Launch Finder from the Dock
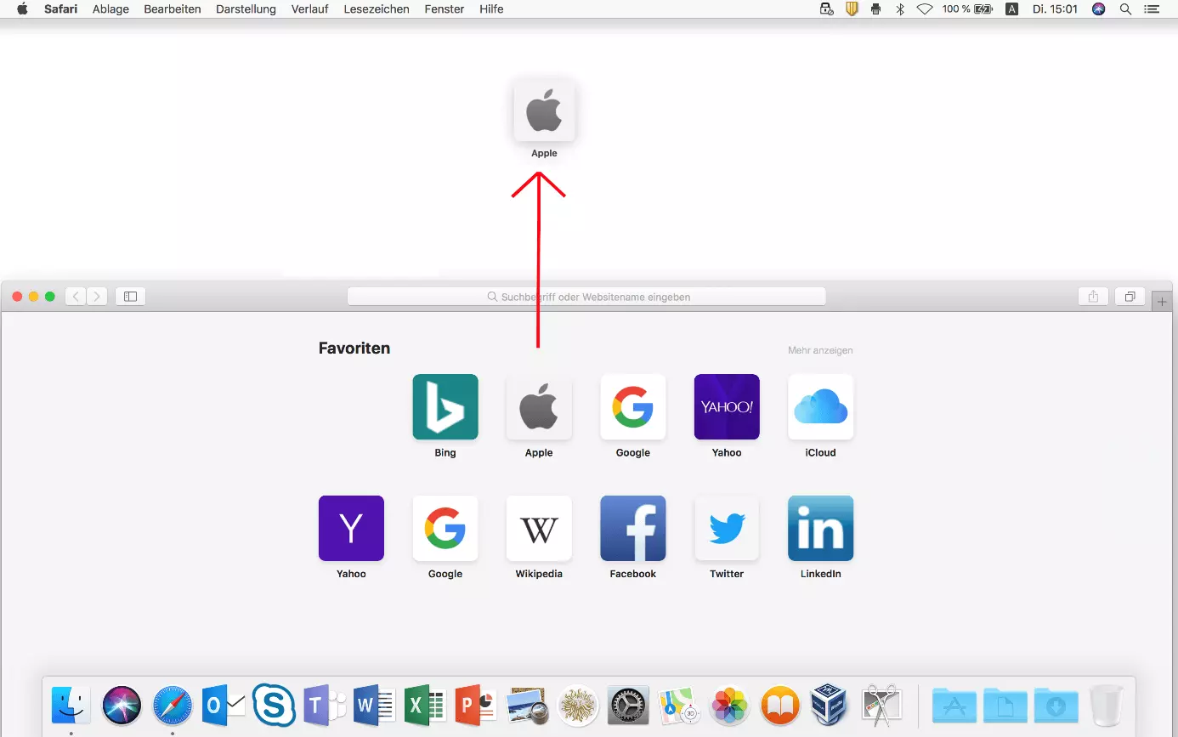Image resolution: width=1178 pixels, height=737 pixels. pyautogui.click(x=71, y=706)
